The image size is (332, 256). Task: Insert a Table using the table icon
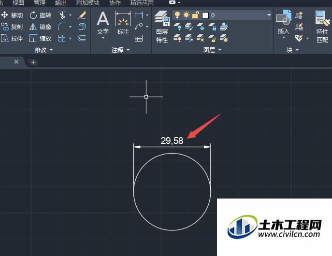coord(139,38)
